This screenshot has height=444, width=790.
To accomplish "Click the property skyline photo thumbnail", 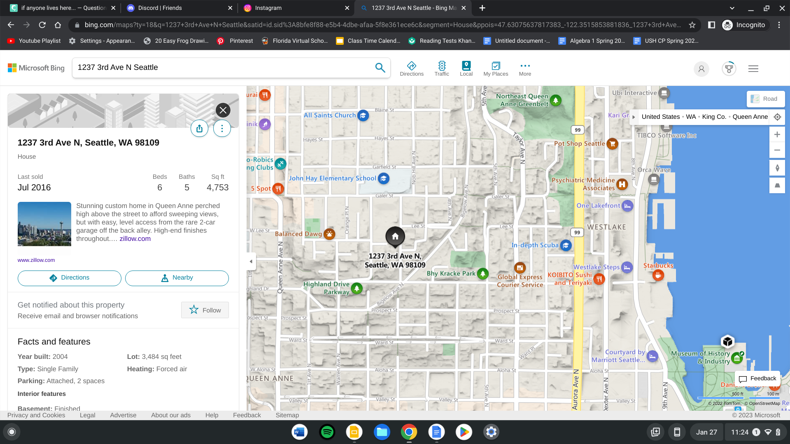I will [44, 224].
